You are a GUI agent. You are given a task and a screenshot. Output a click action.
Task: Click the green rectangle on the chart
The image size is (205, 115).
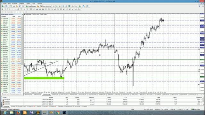pyautogui.click(x=44, y=78)
